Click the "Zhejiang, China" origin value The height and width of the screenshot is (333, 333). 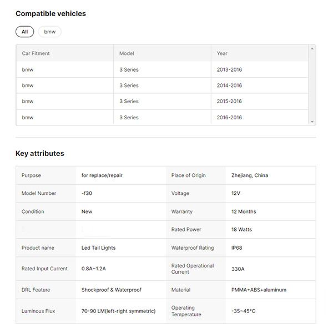coord(249,175)
